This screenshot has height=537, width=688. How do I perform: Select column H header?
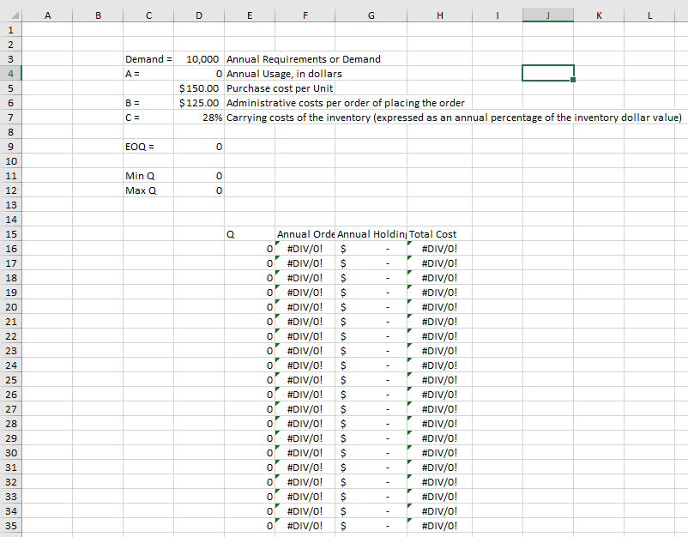(x=440, y=15)
